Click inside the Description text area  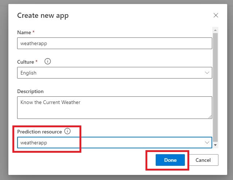click(x=114, y=107)
